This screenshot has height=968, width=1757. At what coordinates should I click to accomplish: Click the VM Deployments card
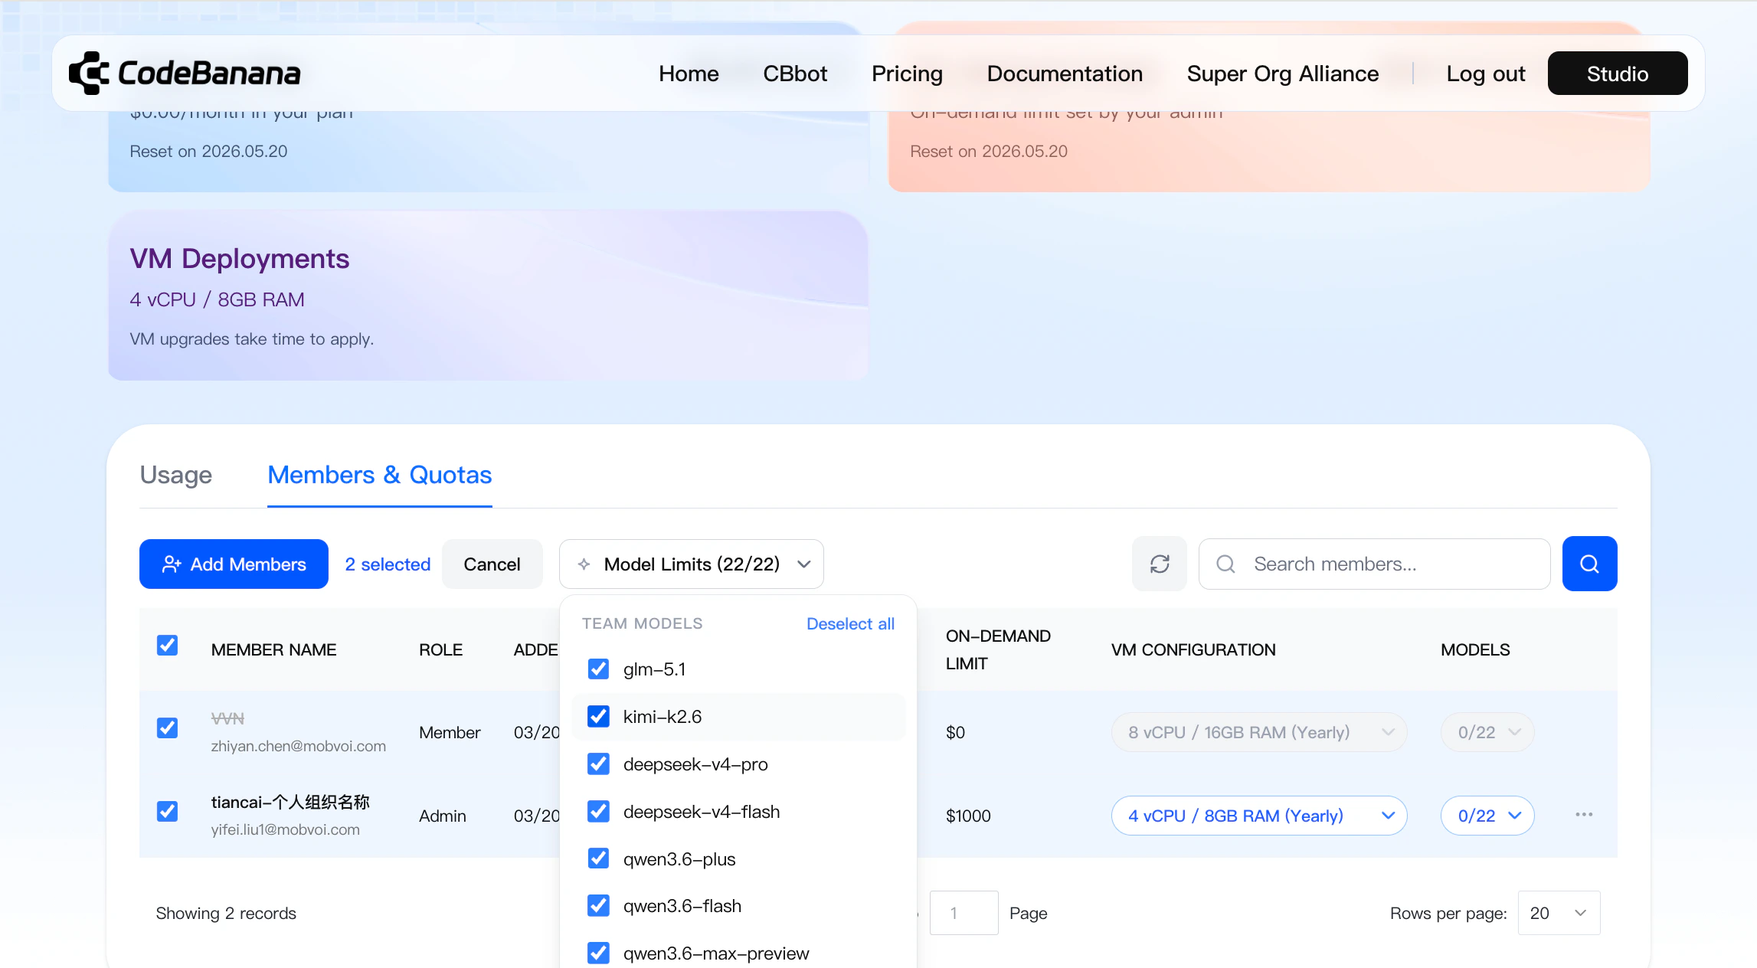coord(488,296)
